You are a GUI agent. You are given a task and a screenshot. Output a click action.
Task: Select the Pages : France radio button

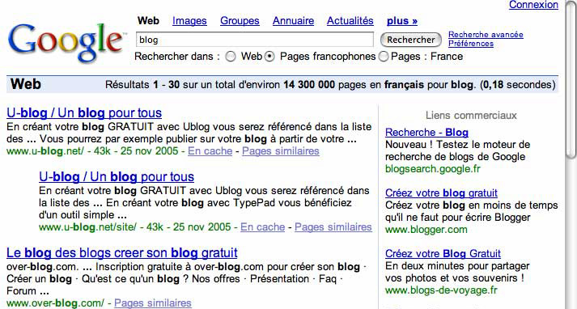coord(384,57)
